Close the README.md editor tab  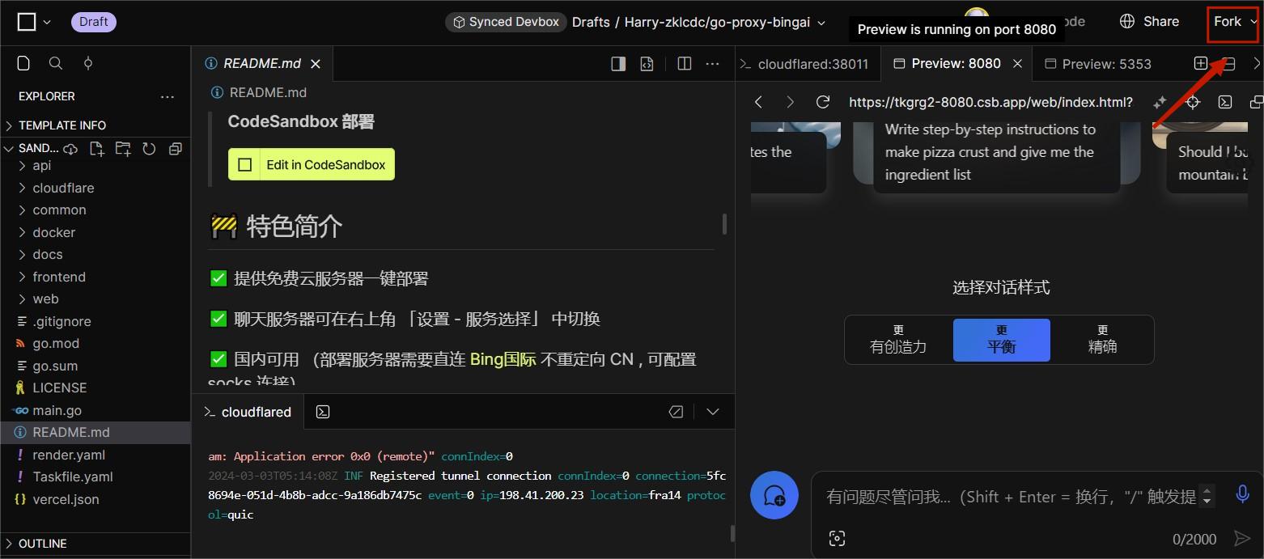(316, 64)
